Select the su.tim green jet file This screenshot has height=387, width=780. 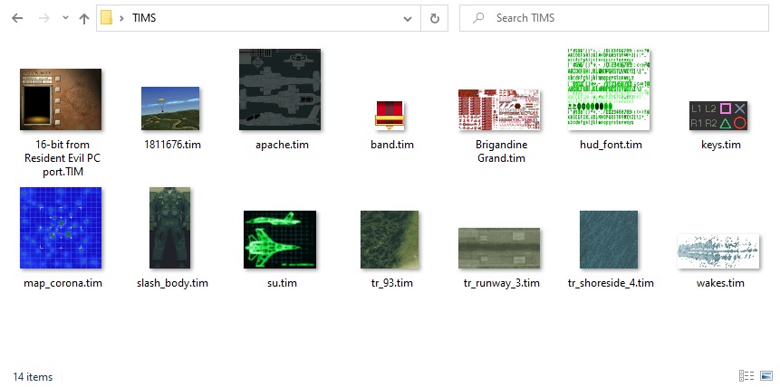click(279, 240)
